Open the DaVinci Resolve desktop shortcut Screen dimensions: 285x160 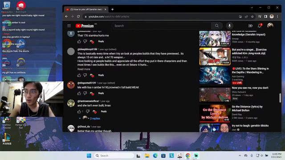coord(7,123)
